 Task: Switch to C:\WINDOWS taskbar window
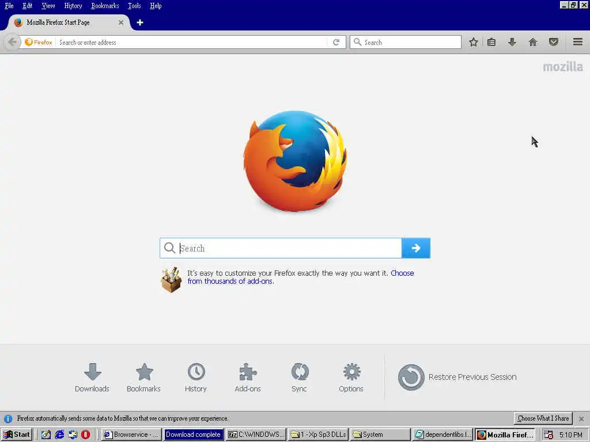(256, 435)
